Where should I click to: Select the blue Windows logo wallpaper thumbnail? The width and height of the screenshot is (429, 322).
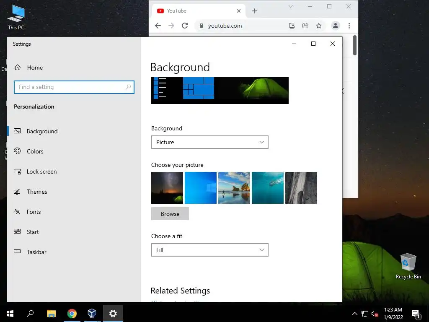pos(201,188)
